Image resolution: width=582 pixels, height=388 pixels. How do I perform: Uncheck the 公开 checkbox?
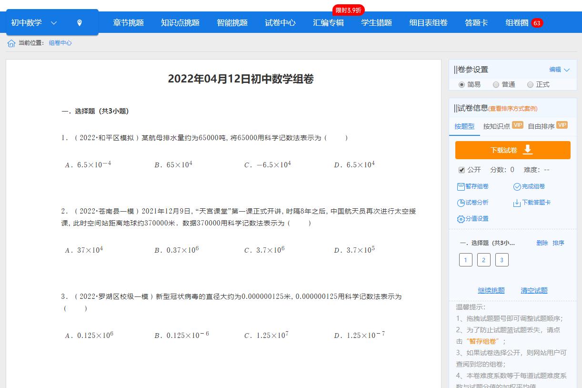point(461,170)
